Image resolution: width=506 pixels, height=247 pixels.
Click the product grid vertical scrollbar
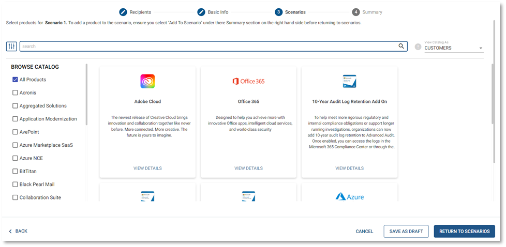pyautogui.click(x=493, y=94)
